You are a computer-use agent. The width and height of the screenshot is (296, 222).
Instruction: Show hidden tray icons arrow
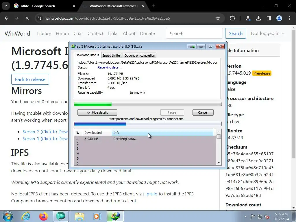pyautogui.click(x=246, y=217)
